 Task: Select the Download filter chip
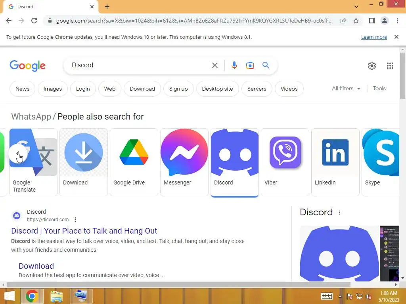click(142, 89)
